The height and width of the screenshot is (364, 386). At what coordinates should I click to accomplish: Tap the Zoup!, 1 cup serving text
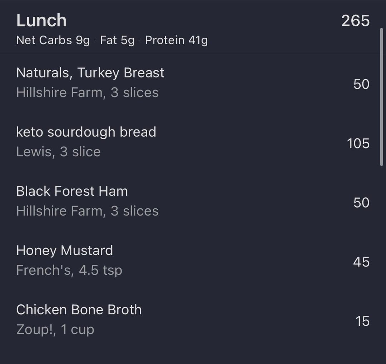pyautogui.click(x=55, y=330)
